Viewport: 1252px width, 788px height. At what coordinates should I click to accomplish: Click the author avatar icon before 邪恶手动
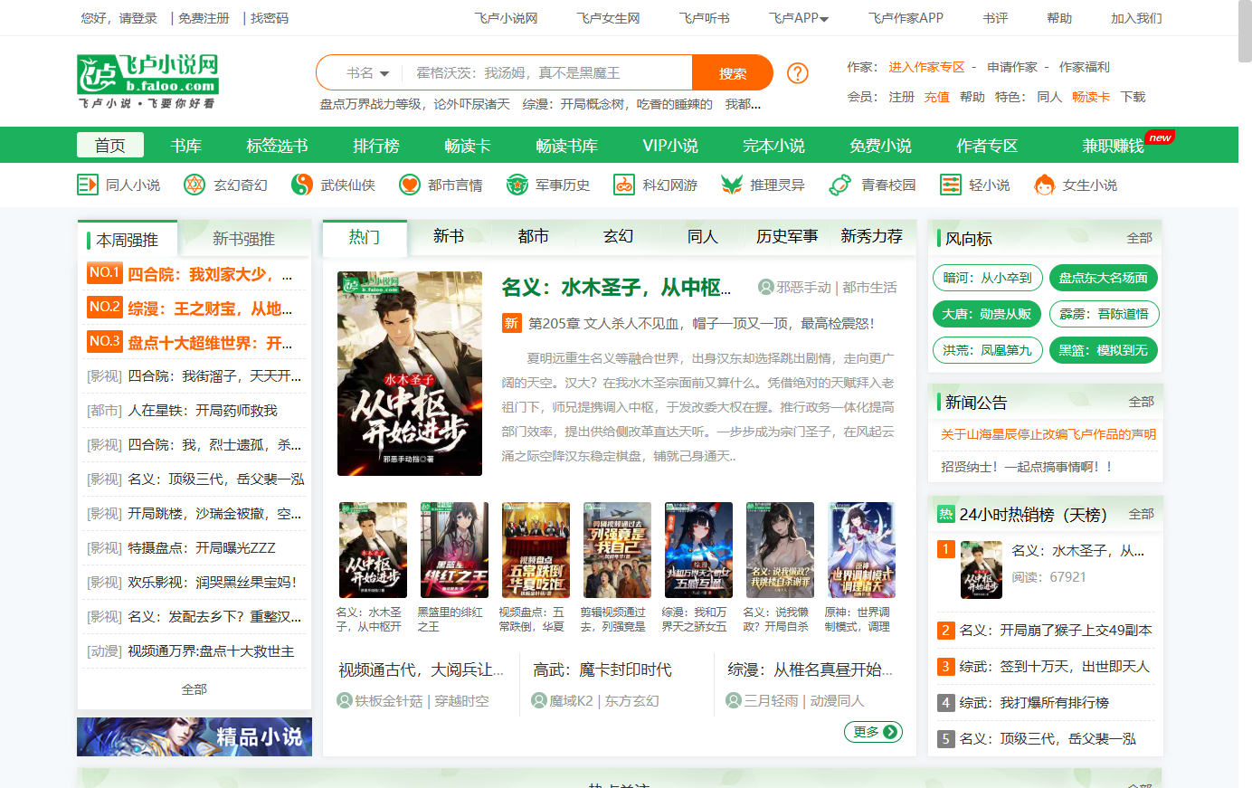(766, 287)
